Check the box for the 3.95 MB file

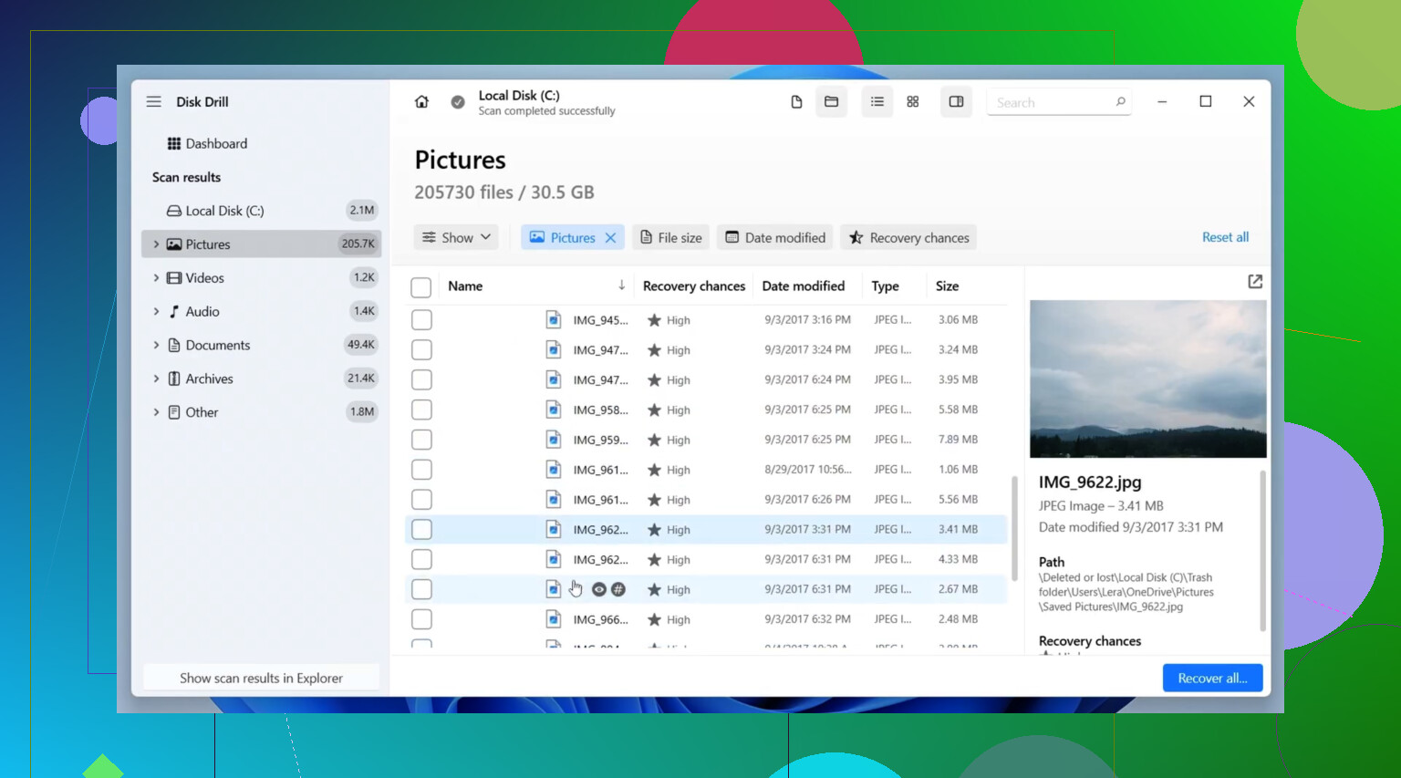click(421, 380)
